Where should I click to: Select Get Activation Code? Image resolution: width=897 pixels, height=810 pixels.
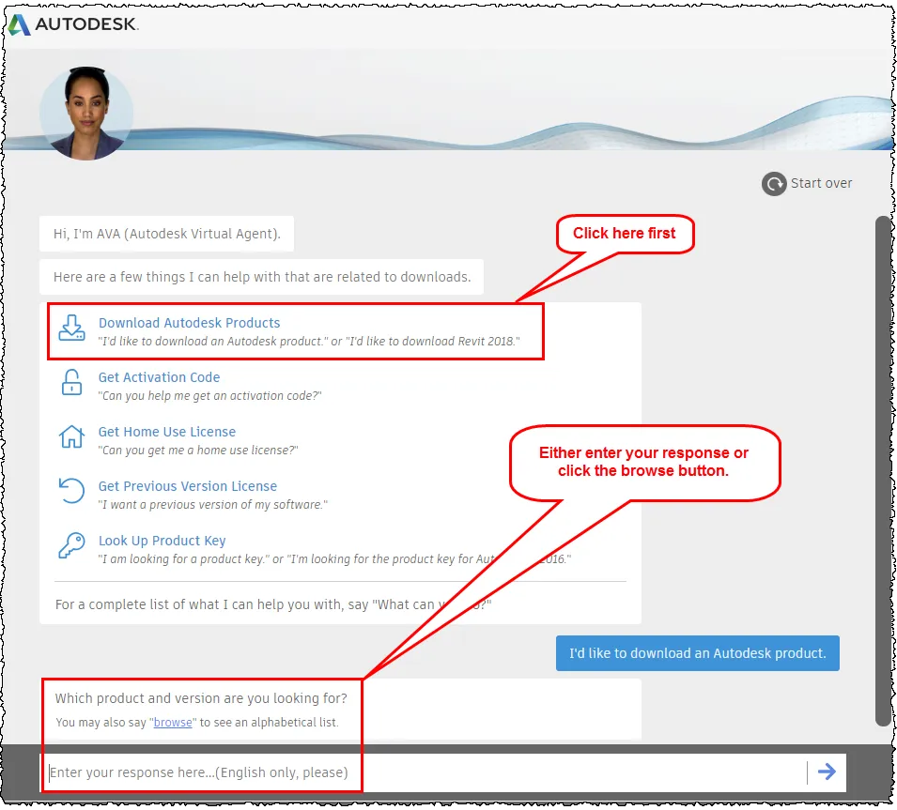tap(159, 376)
